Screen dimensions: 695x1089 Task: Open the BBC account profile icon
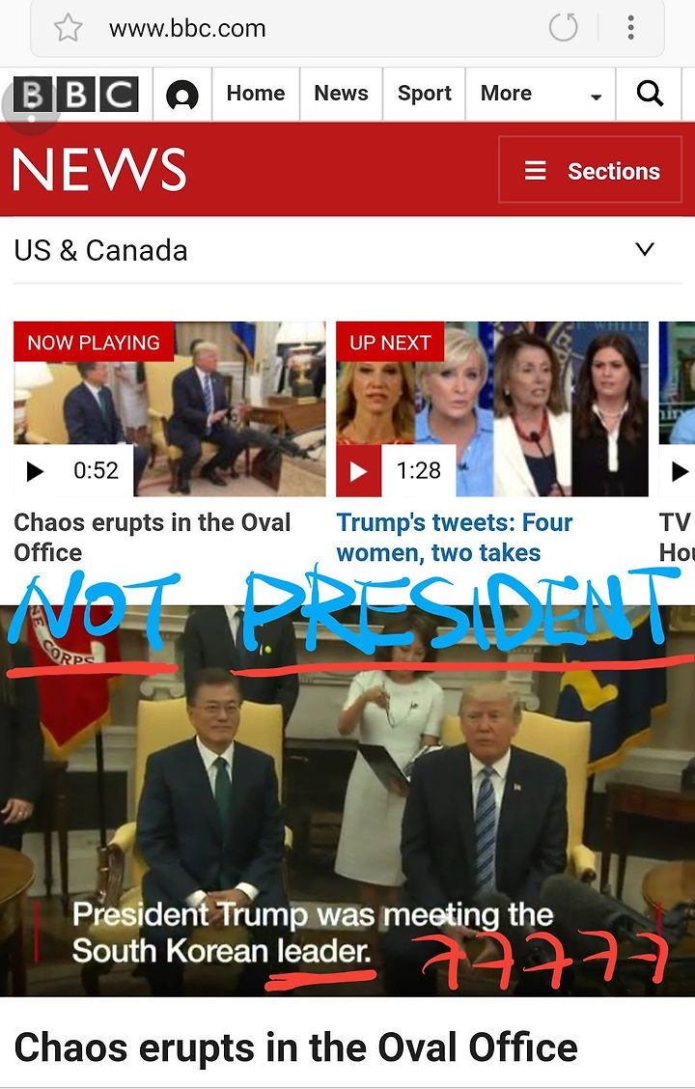[181, 95]
